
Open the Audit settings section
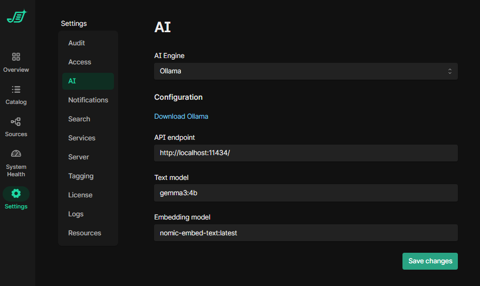pyautogui.click(x=76, y=43)
